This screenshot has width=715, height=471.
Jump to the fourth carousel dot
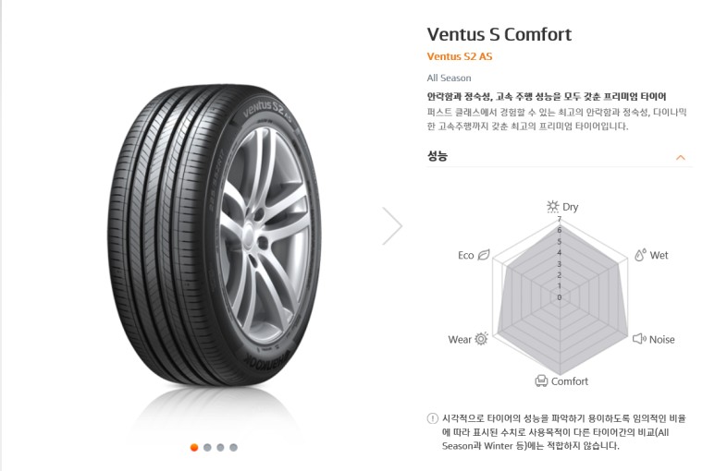click(233, 447)
